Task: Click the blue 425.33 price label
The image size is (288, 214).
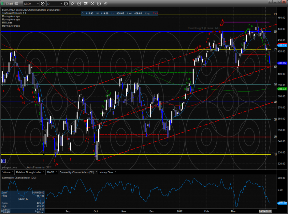Action: click(x=282, y=46)
